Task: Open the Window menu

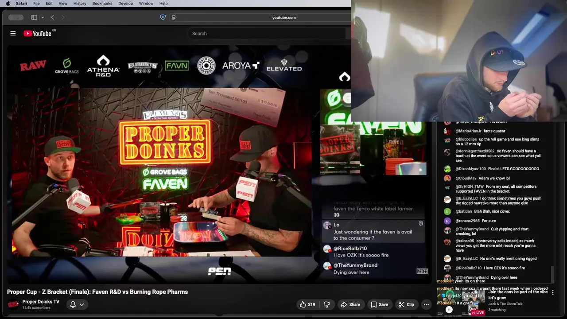Action: [146, 4]
